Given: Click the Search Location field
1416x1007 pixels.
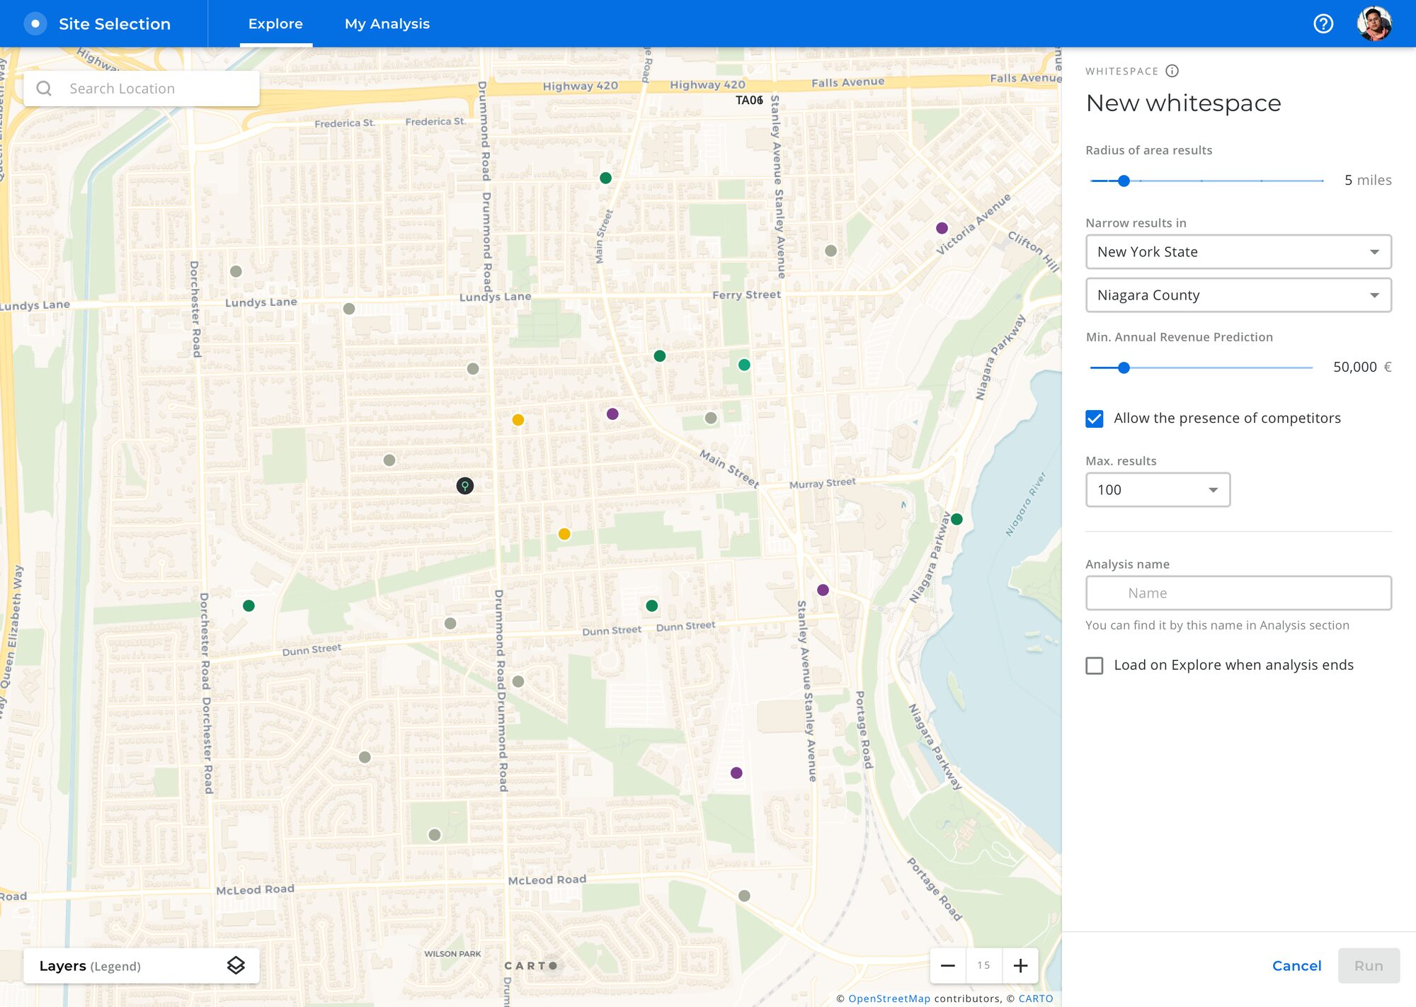Looking at the screenshot, I should tap(142, 89).
